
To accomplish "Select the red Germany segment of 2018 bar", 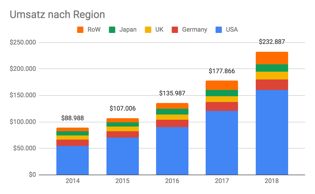I will pos(272,85).
